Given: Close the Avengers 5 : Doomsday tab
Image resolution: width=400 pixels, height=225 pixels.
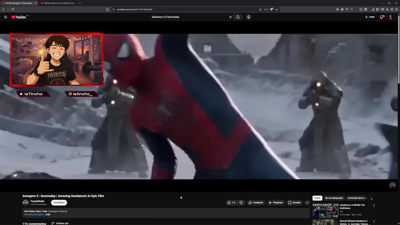Looking at the screenshot, I should tap(36, 3).
